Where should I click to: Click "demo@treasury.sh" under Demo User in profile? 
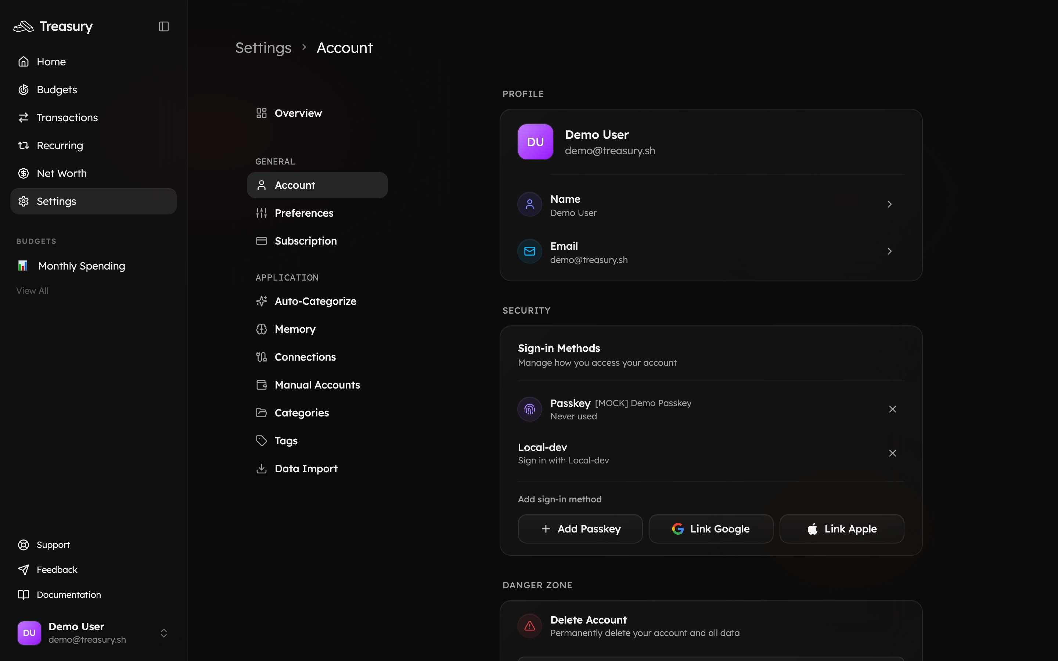coord(610,151)
